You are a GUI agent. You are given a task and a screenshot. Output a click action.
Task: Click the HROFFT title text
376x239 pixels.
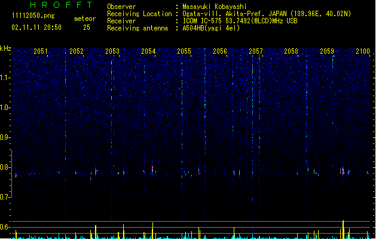[x=62, y=5]
